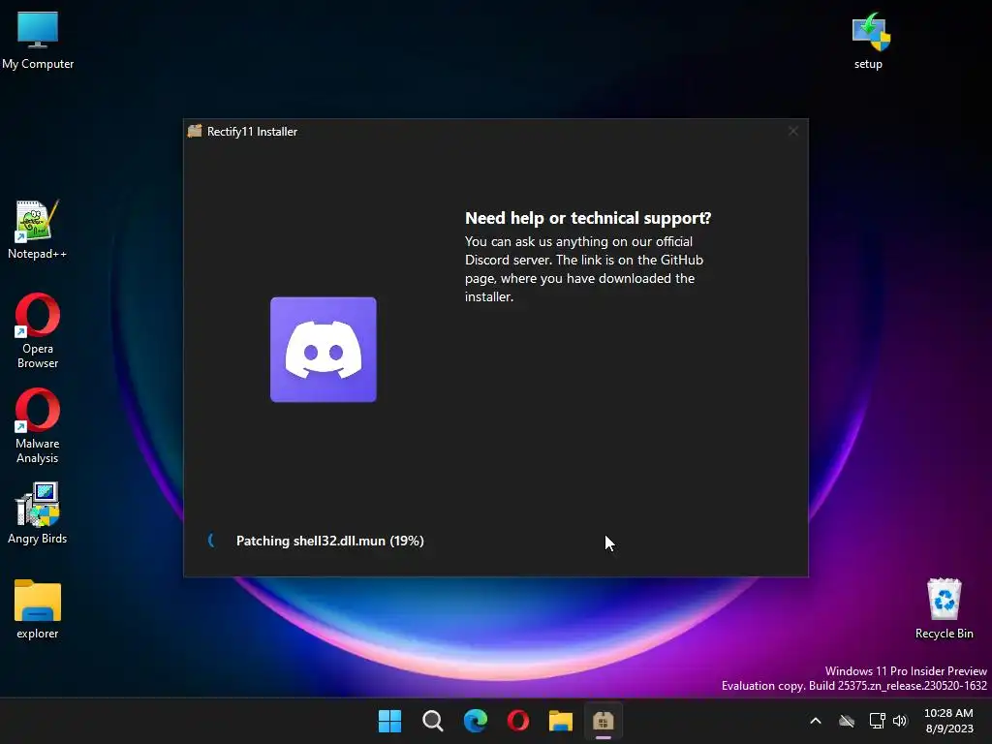Open the clock showing 10:28 AM

949,721
